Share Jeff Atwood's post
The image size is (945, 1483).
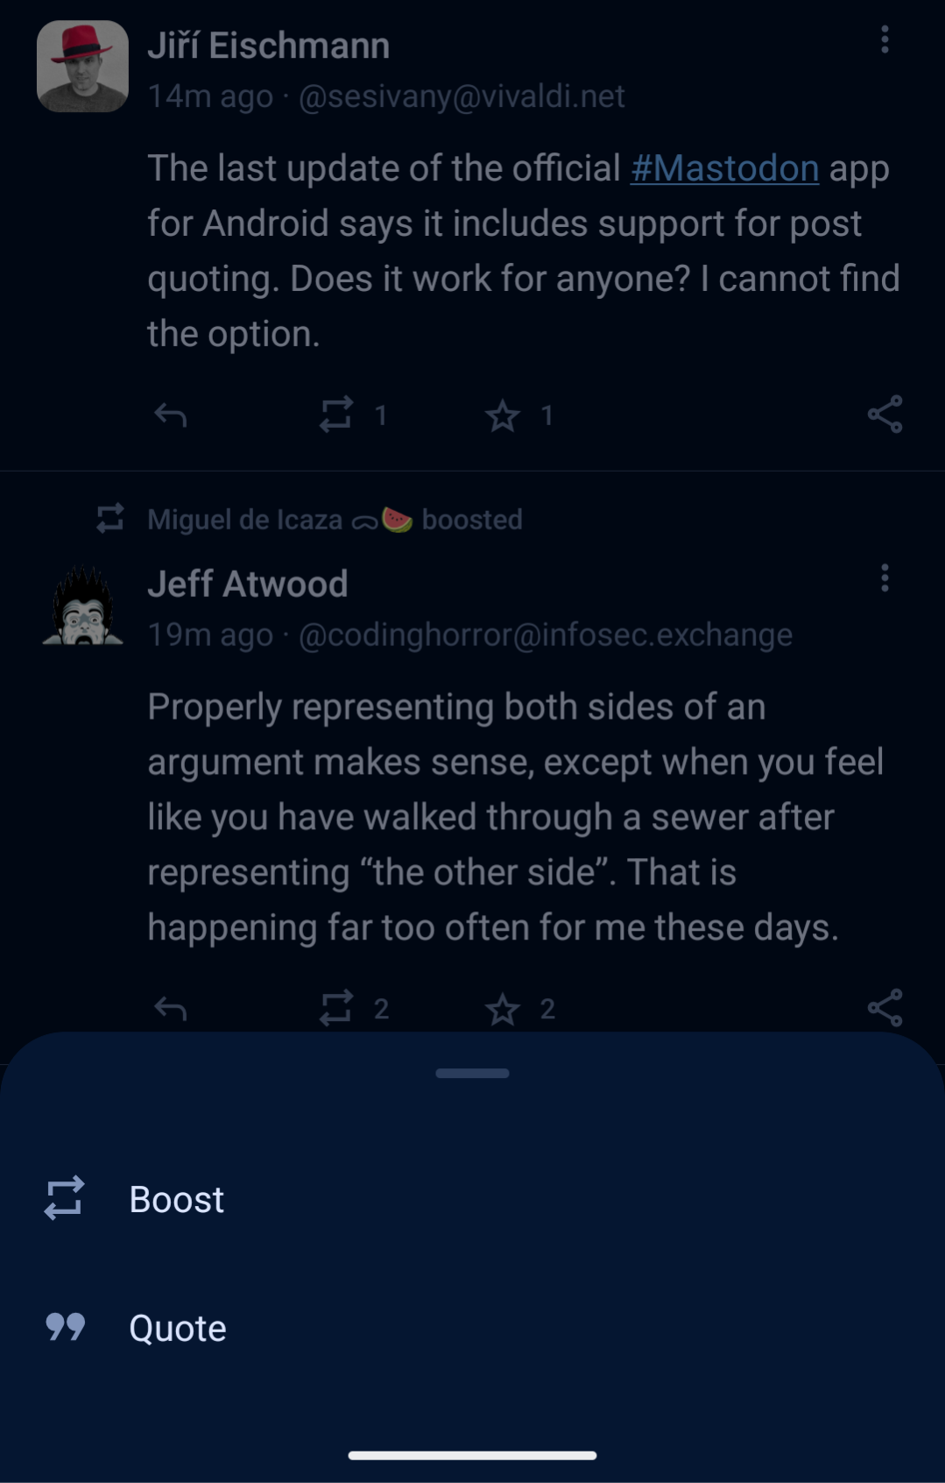tap(885, 1008)
